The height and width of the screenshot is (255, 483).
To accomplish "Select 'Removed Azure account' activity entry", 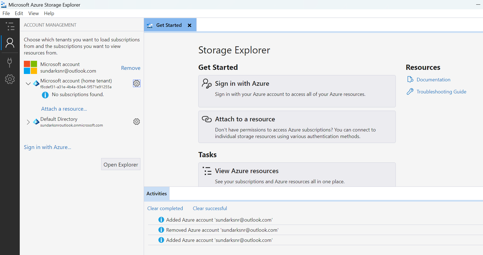I will (x=315, y=230).
